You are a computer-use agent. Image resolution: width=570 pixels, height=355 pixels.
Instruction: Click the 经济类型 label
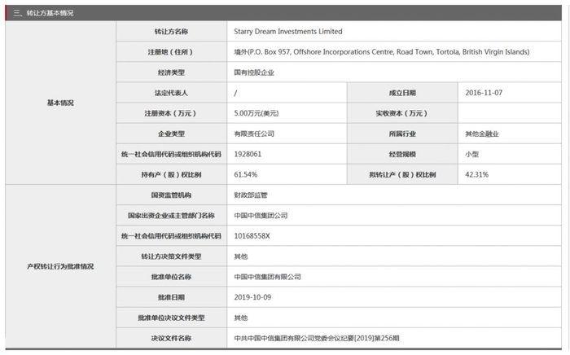[171, 72]
